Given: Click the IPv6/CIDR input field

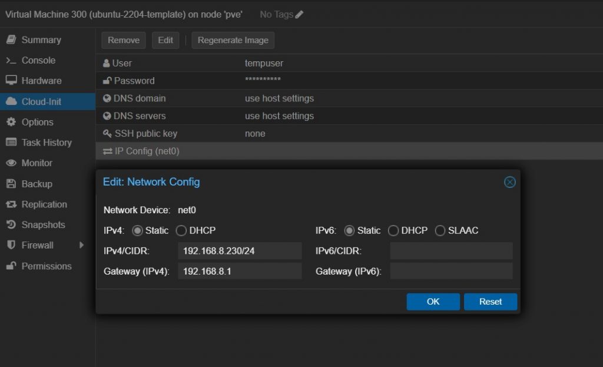Looking at the screenshot, I should pyautogui.click(x=451, y=251).
